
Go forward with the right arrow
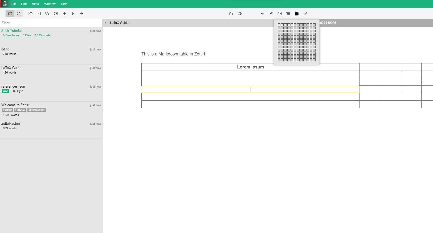click(81, 14)
